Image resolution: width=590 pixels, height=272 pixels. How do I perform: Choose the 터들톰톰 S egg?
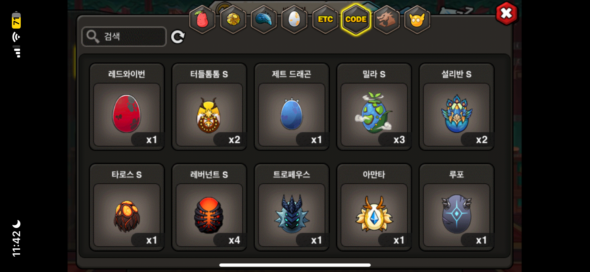point(209,107)
